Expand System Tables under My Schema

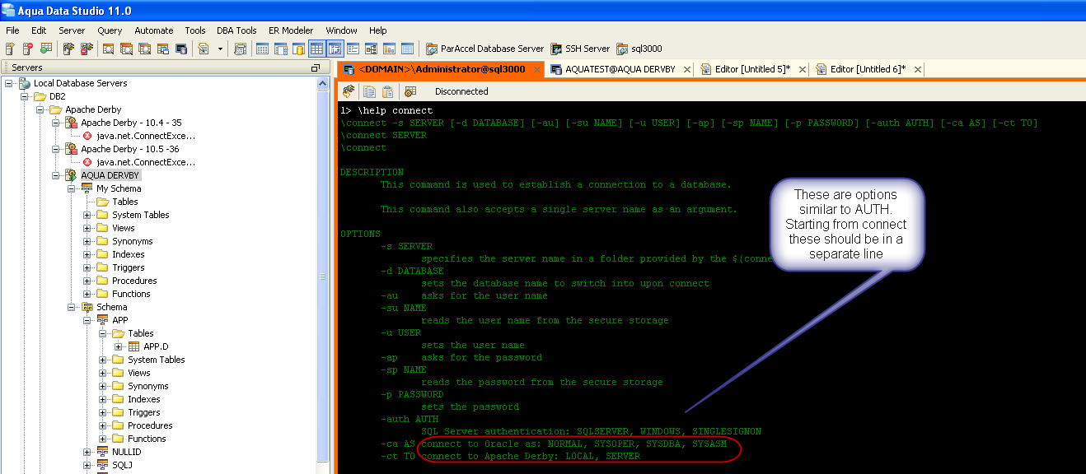click(87, 215)
